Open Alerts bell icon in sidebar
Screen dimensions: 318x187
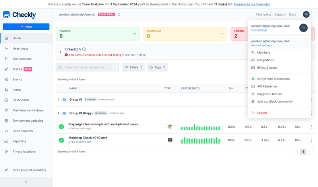click(x=6, y=90)
